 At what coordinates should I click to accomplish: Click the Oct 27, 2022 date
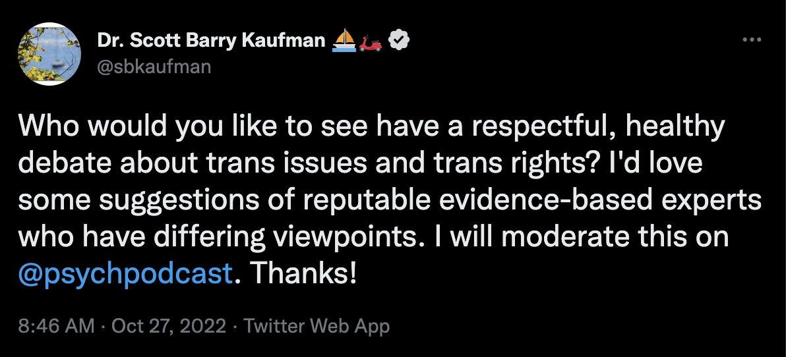point(169,325)
